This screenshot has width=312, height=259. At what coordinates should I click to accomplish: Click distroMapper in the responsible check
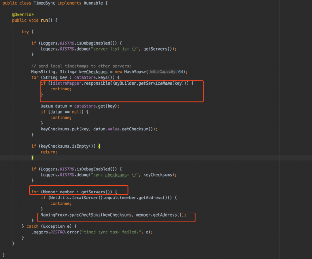pos(67,83)
